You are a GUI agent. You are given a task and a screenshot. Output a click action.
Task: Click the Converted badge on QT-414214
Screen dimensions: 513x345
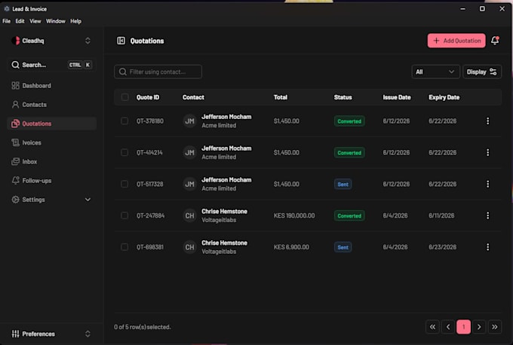(349, 153)
